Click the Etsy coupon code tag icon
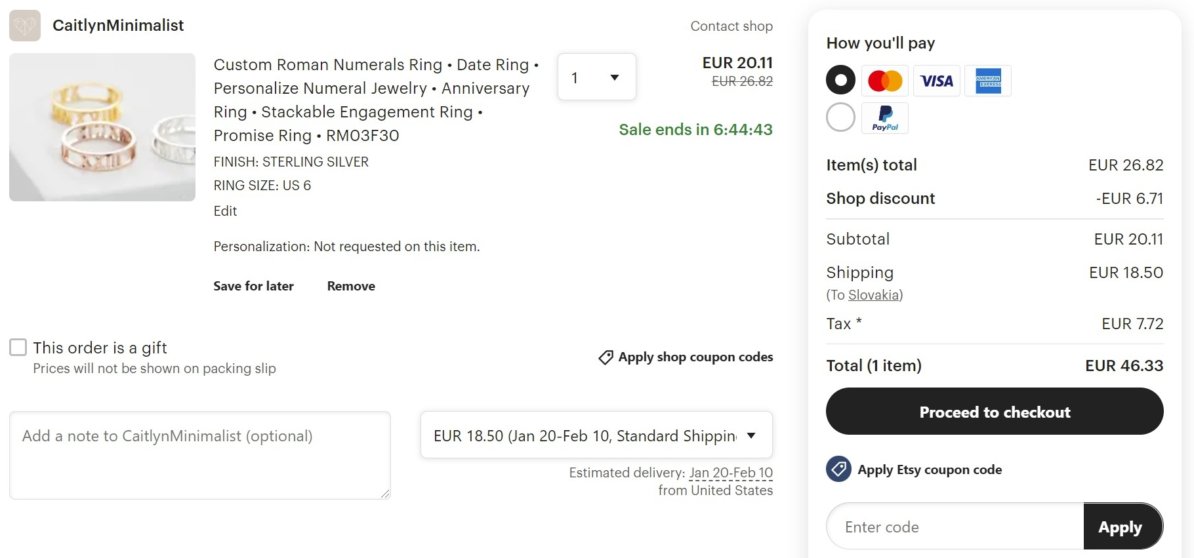 (x=838, y=469)
